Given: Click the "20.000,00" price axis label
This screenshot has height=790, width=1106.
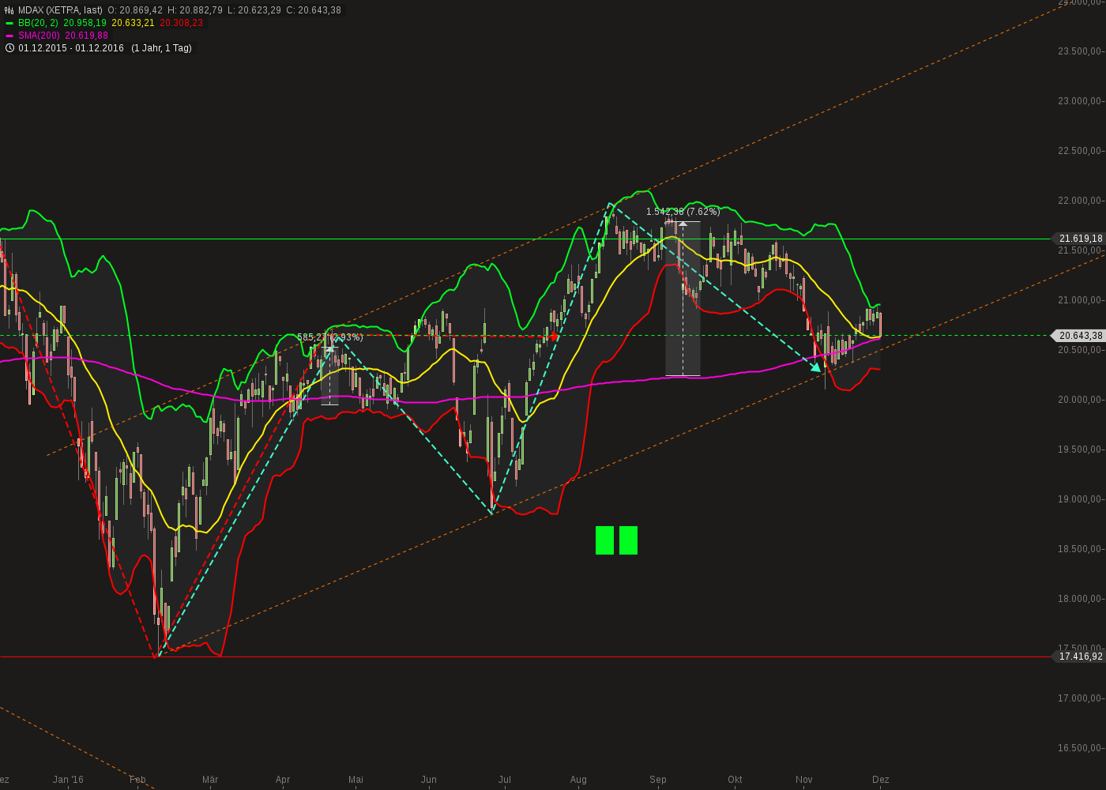Looking at the screenshot, I should coord(1080,400).
